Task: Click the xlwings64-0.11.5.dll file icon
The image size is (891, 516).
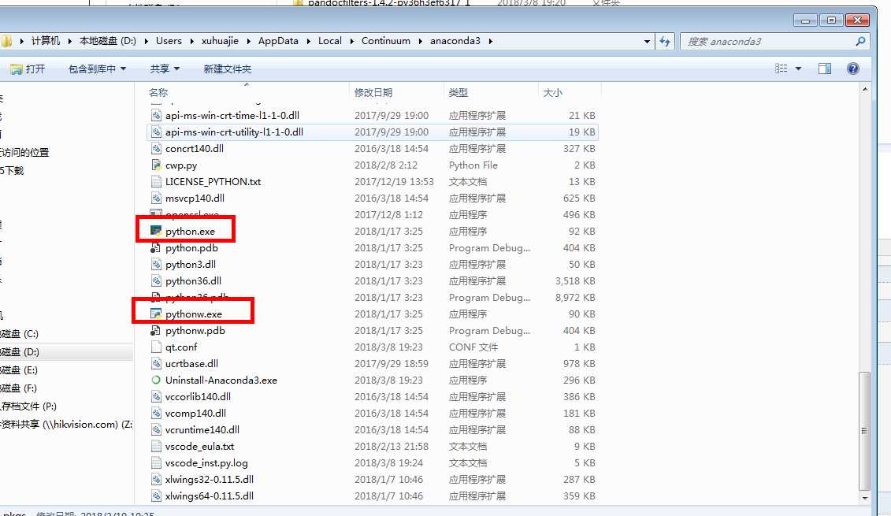Action: click(156, 496)
